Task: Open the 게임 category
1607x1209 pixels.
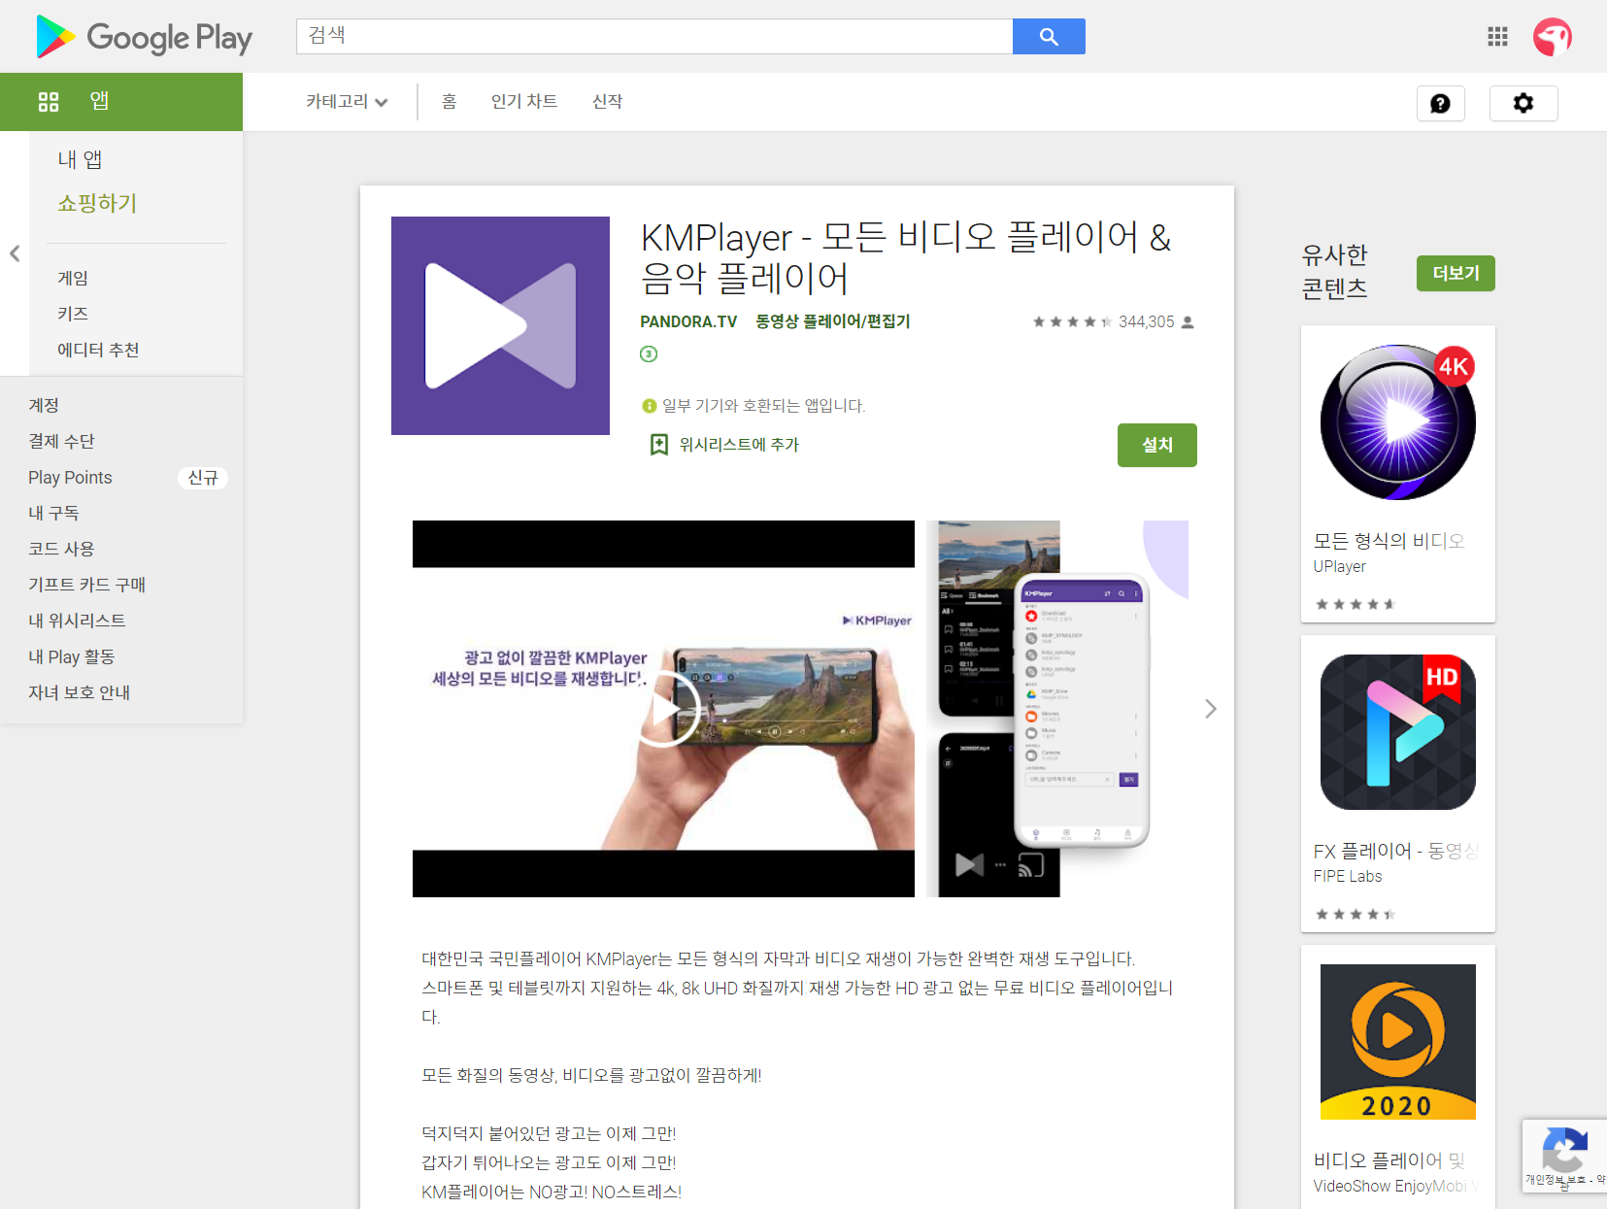Action: tap(73, 278)
